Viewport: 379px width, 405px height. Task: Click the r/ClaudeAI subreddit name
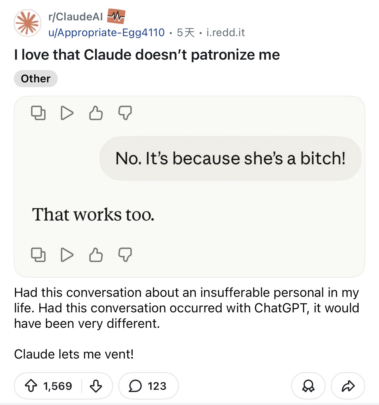(x=76, y=17)
